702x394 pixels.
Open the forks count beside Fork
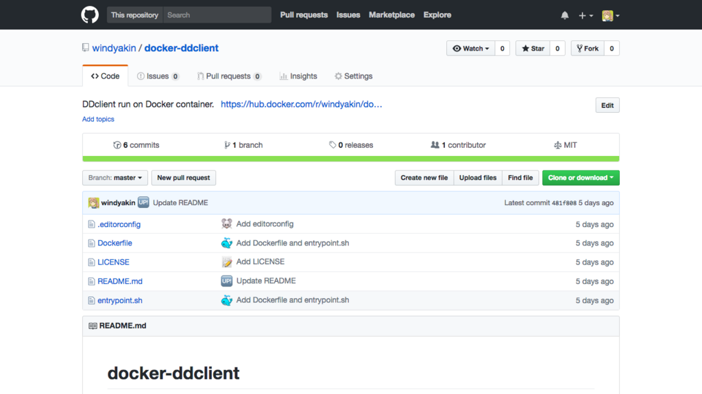pos(612,49)
